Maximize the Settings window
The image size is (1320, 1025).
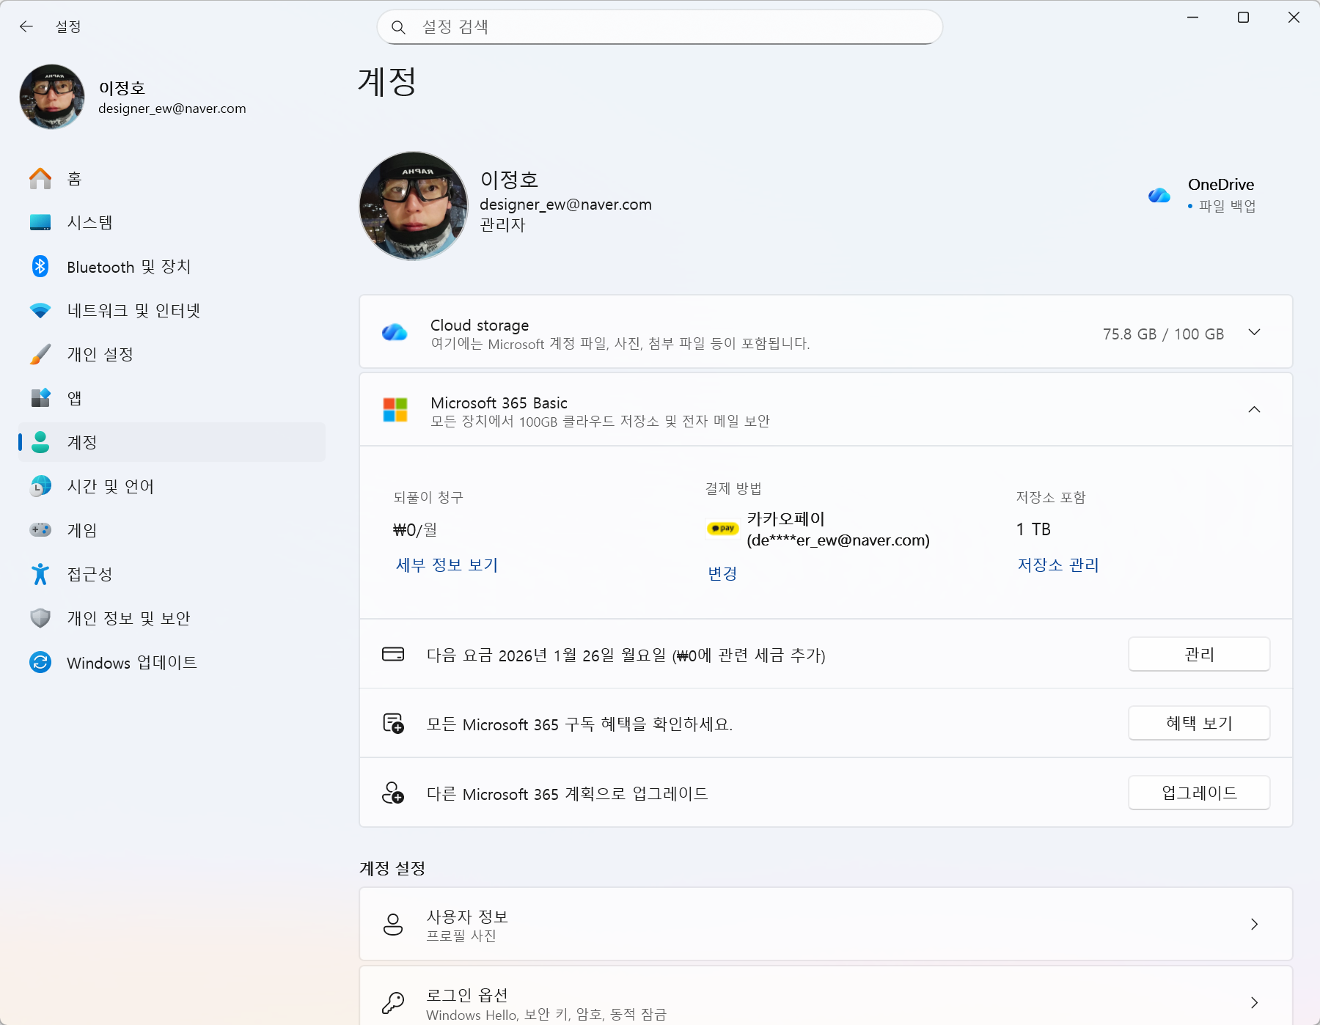click(x=1243, y=18)
